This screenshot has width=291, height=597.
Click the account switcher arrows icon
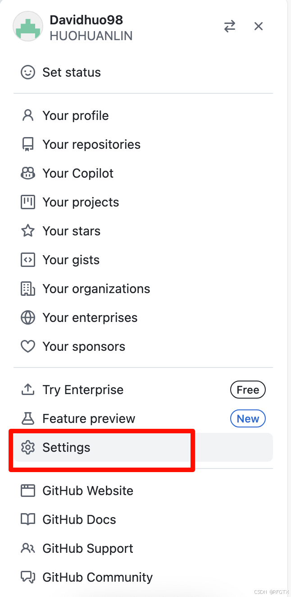[230, 27]
